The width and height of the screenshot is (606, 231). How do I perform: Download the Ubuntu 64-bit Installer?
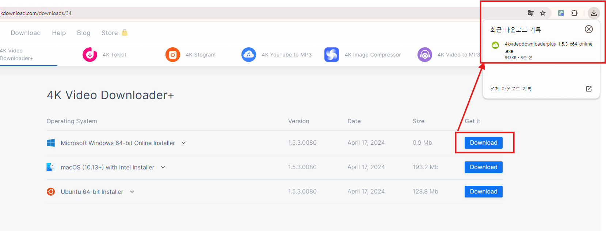(x=484, y=192)
